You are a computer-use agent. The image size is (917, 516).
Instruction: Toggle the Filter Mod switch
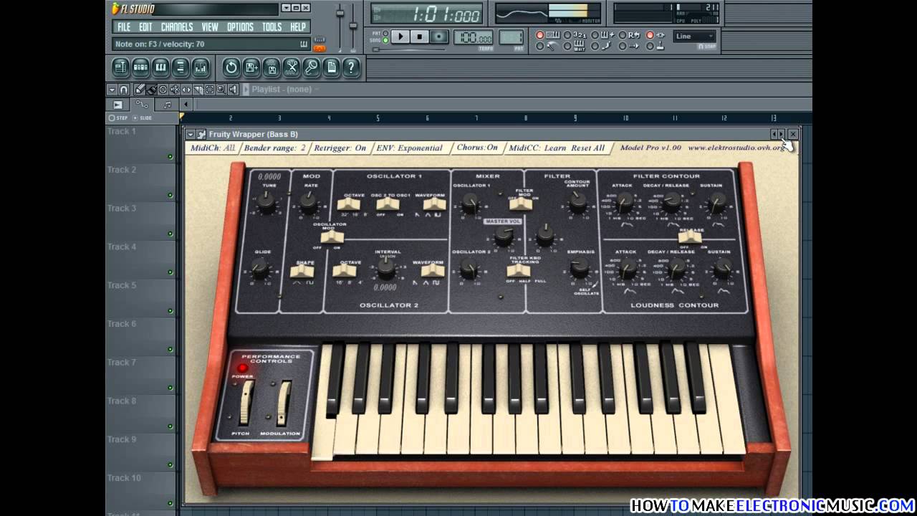[x=521, y=204]
